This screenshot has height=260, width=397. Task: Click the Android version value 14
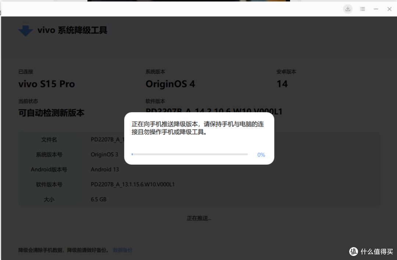tap(282, 84)
